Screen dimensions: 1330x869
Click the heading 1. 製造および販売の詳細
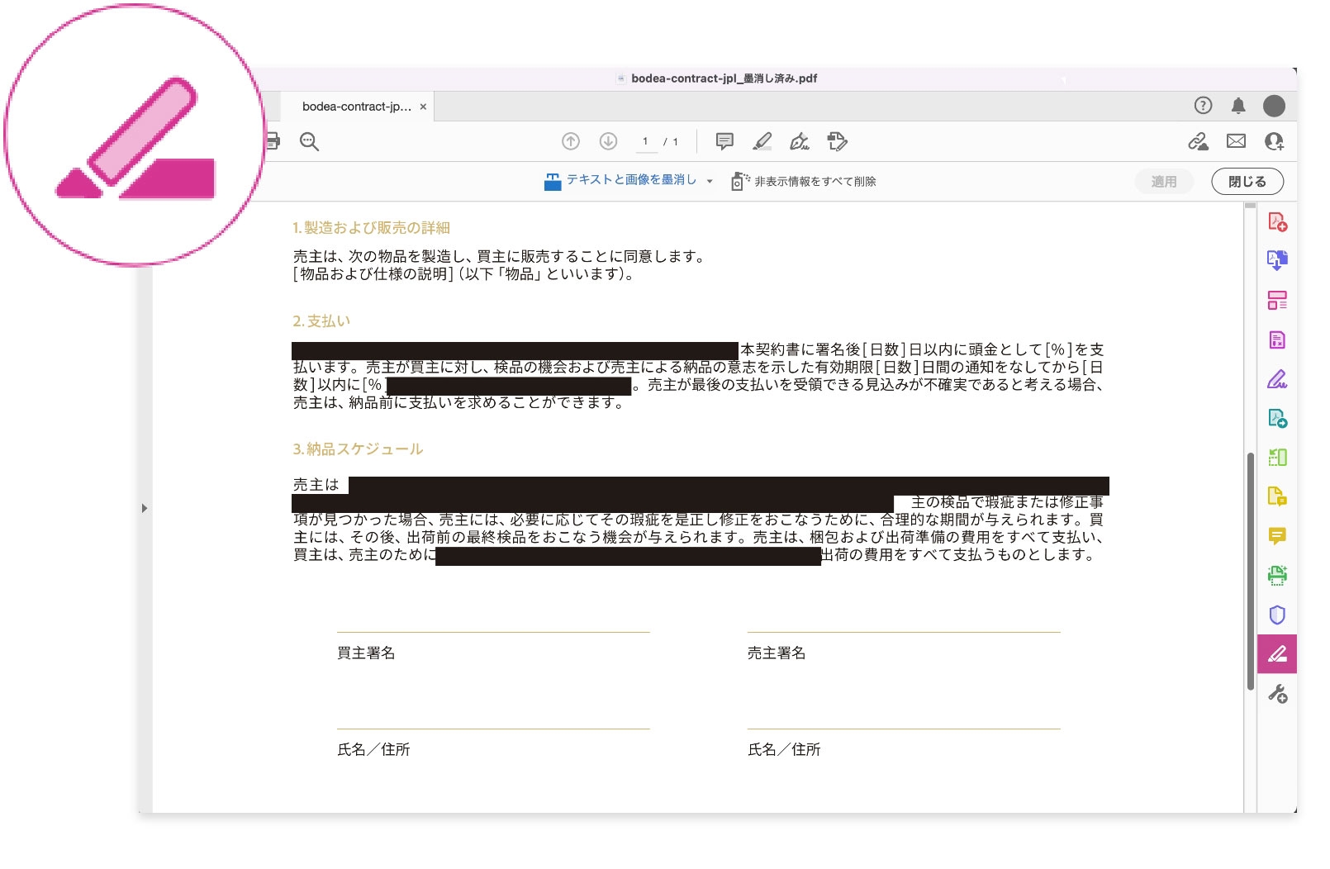371,228
